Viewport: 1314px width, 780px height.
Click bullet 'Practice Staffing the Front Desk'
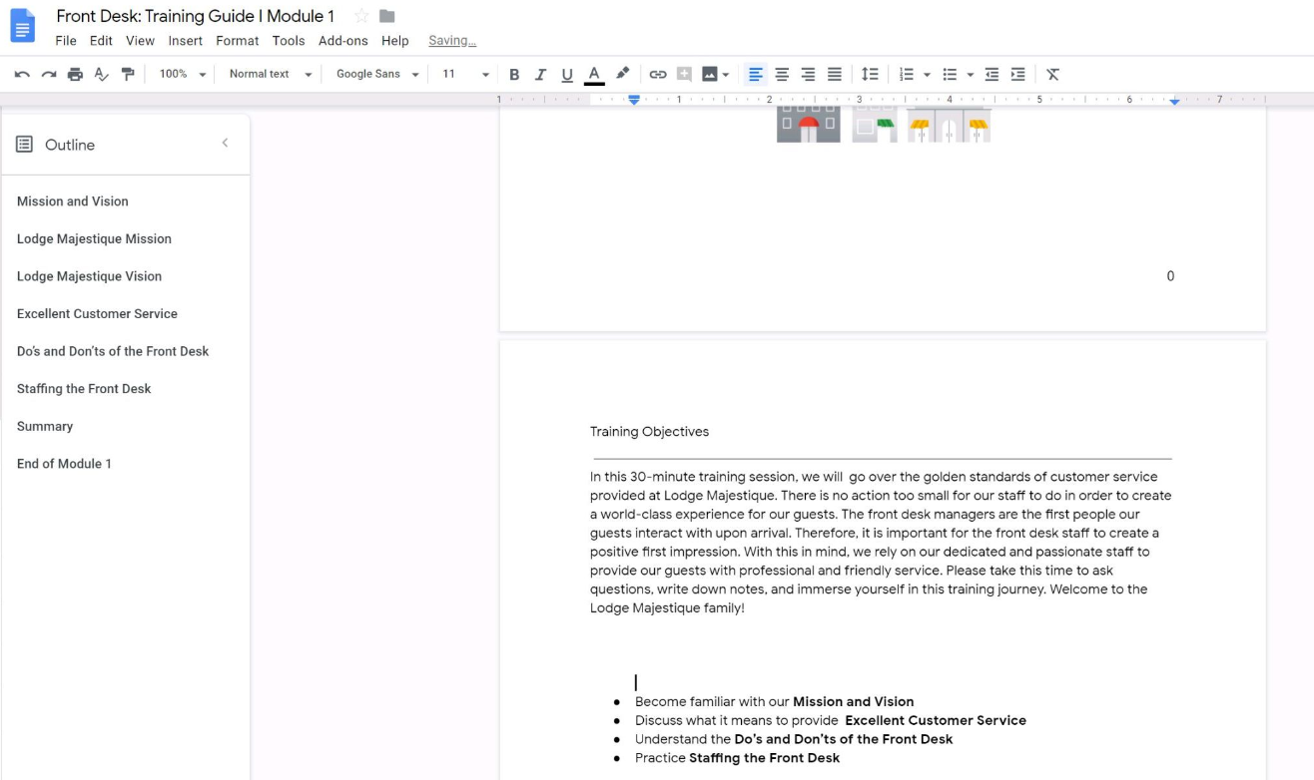click(x=737, y=758)
